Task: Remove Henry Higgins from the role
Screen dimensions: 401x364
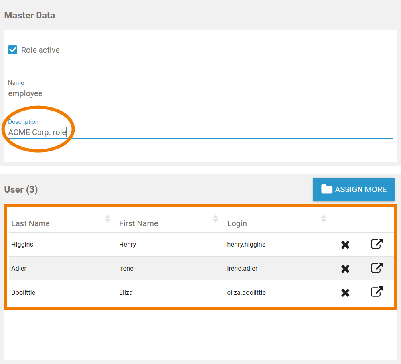Action: pos(345,245)
